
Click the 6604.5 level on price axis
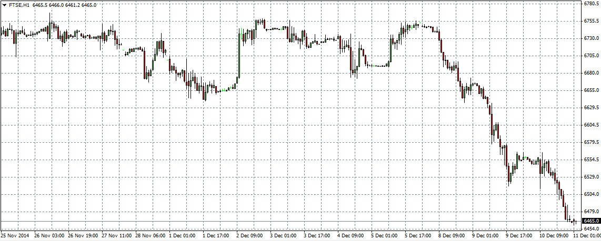click(x=591, y=125)
